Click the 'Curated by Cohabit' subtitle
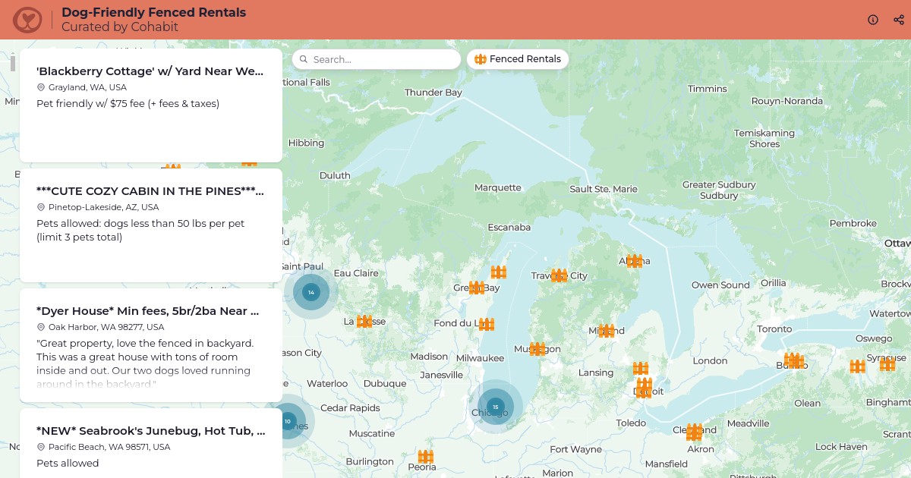Screen dimensions: 911x478 [120, 27]
